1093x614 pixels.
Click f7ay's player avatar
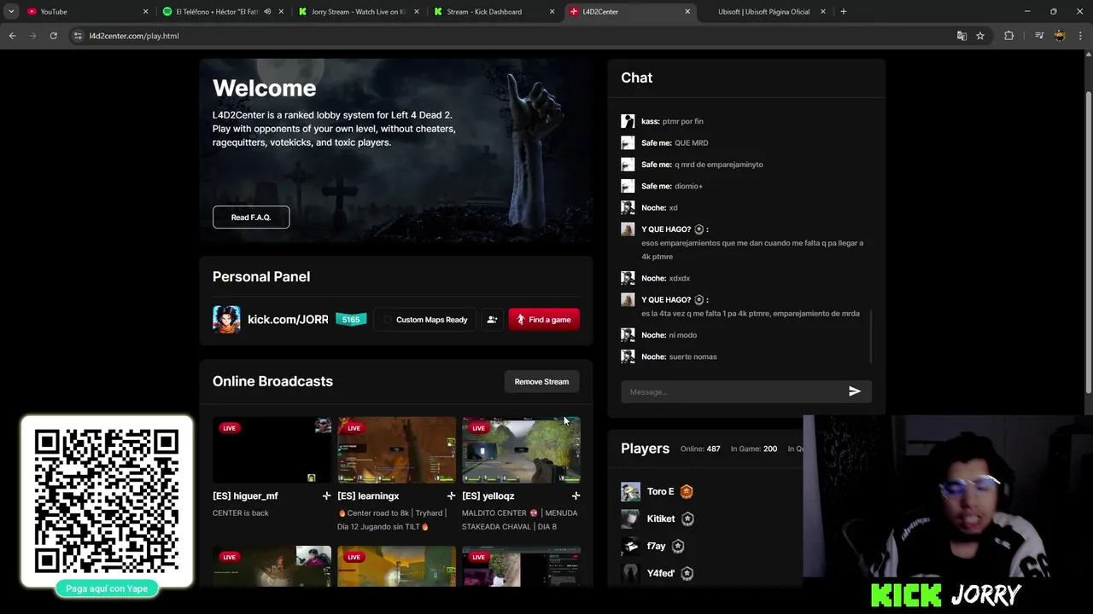[x=630, y=546]
